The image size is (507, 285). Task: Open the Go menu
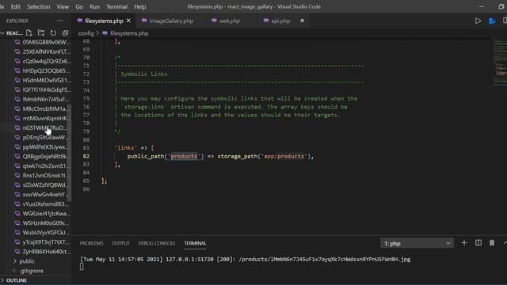pyautogui.click(x=79, y=6)
